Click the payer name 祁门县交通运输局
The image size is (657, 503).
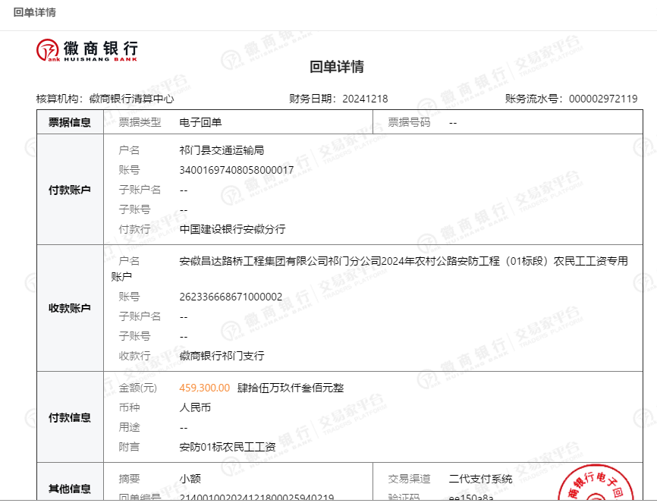point(222,150)
